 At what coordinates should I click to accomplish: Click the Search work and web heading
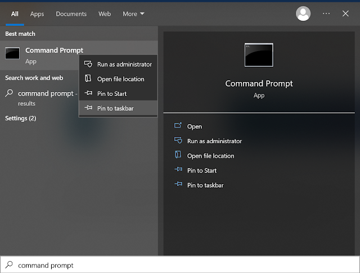click(x=34, y=78)
